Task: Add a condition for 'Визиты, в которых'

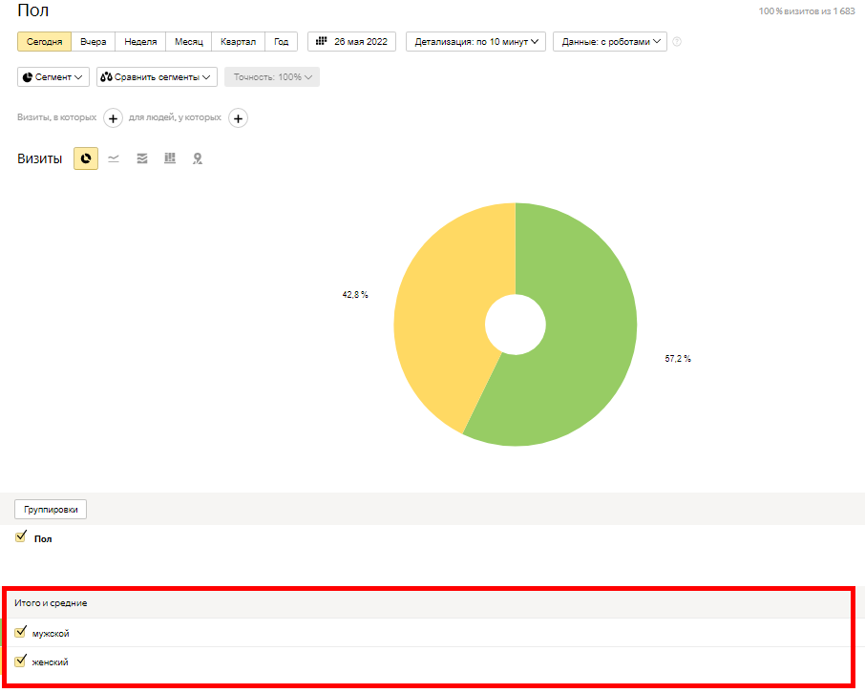Action: [113, 118]
